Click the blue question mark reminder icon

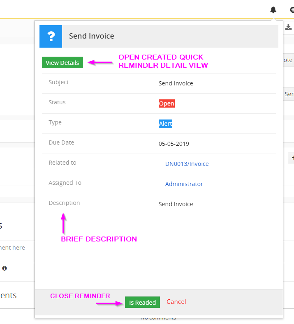(x=51, y=36)
